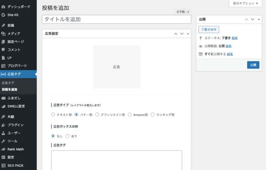266x170 pixels.
Task: Click the plug icon beside プラグイン
Action: [x=3, y=125]
